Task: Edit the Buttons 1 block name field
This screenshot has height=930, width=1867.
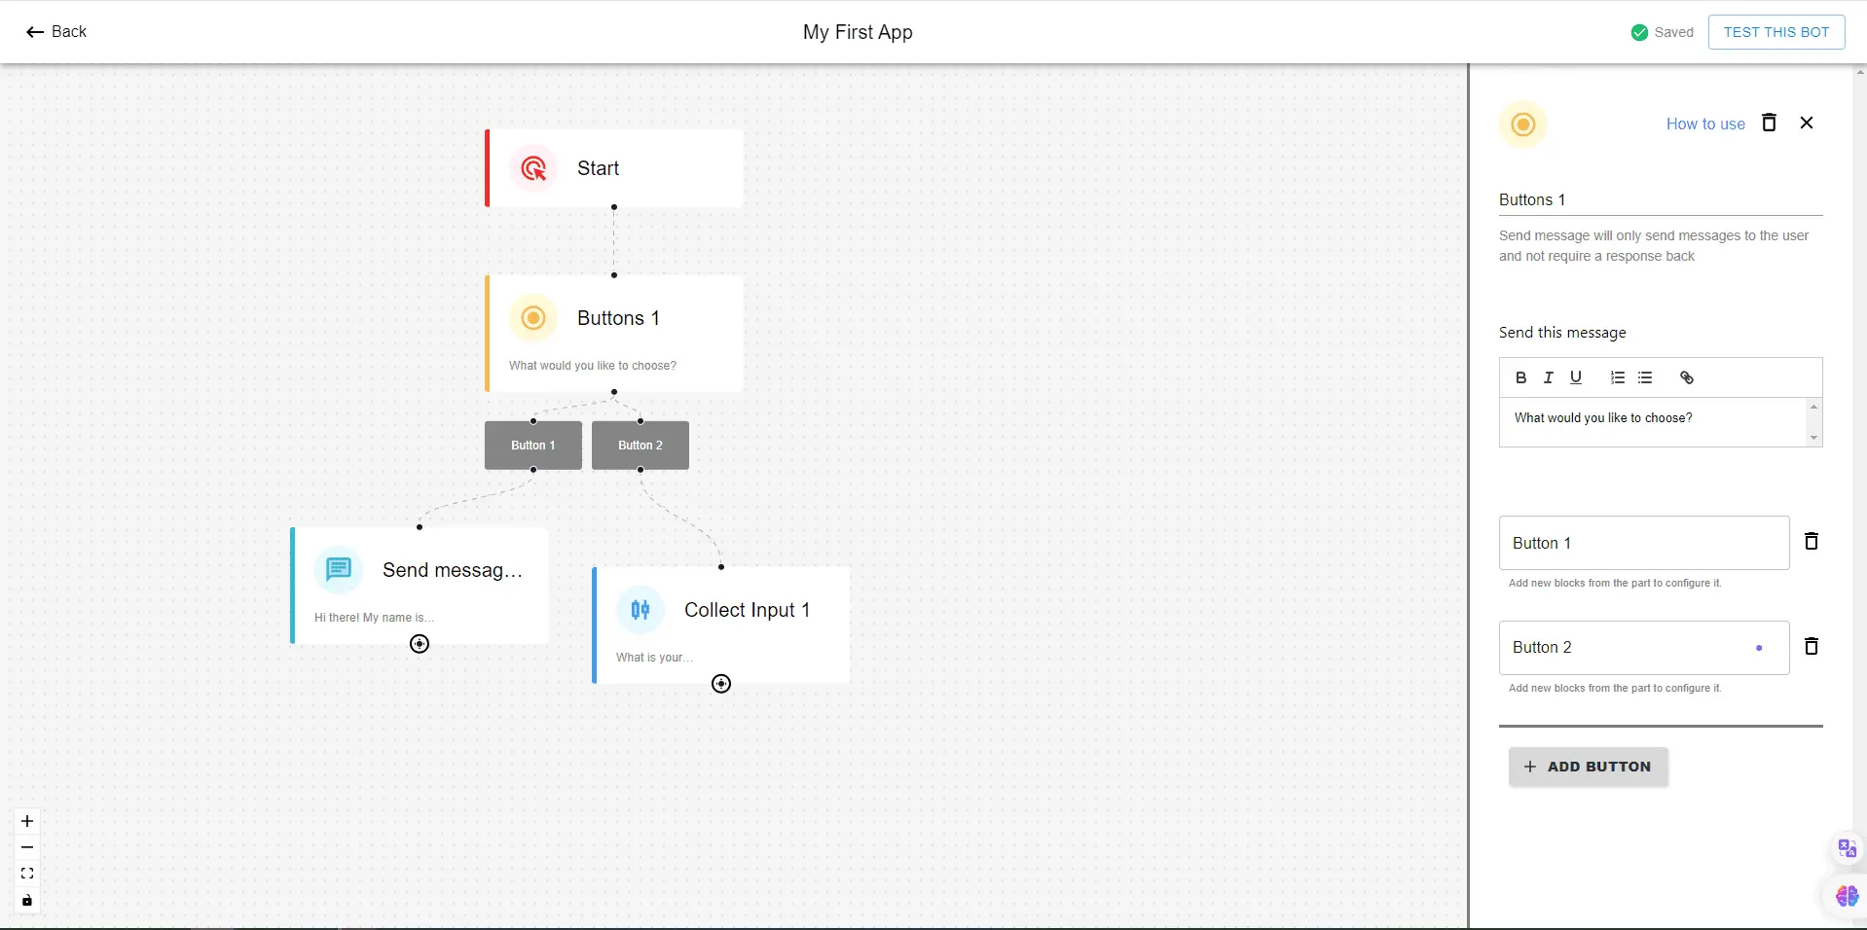Action: click(x=1661, y=199)
